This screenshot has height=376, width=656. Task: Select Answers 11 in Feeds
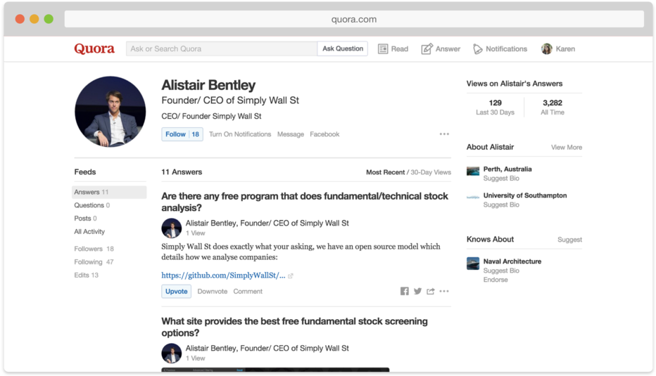(x=109, y=192)
